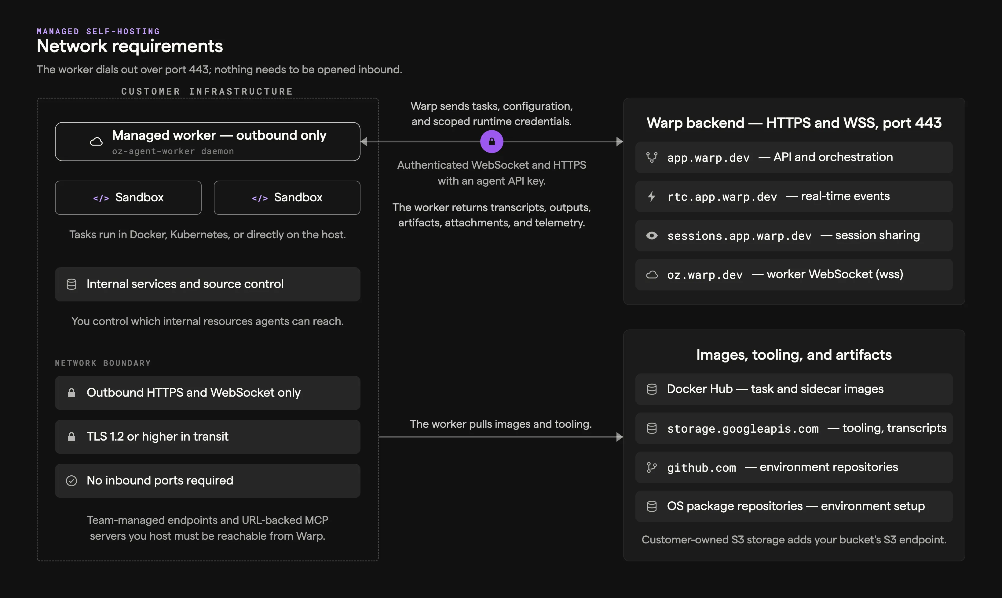Click the 'The worker dials out over port 443' subtitle

point(219,69)
